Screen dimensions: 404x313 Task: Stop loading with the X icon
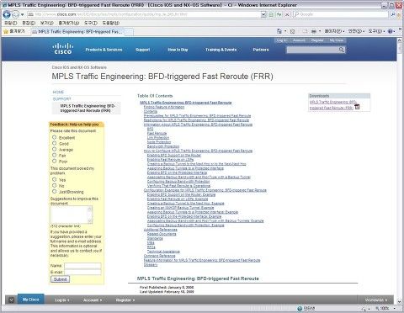[287, 14]
